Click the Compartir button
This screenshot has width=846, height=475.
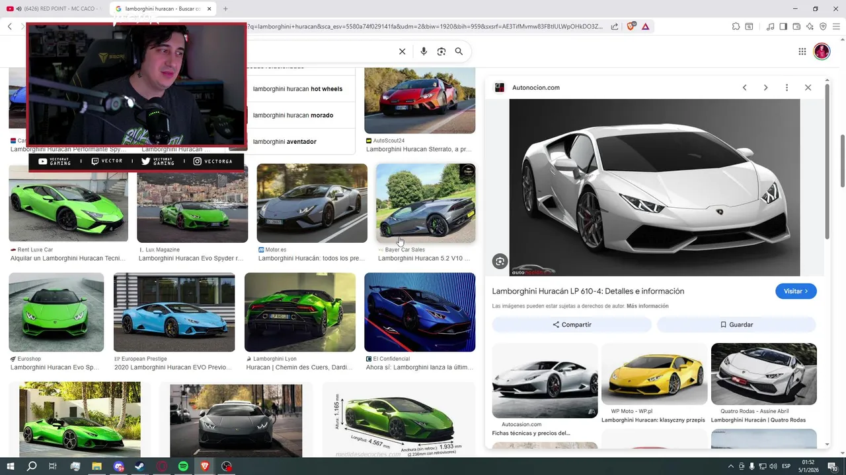click(x=572, y=325)
